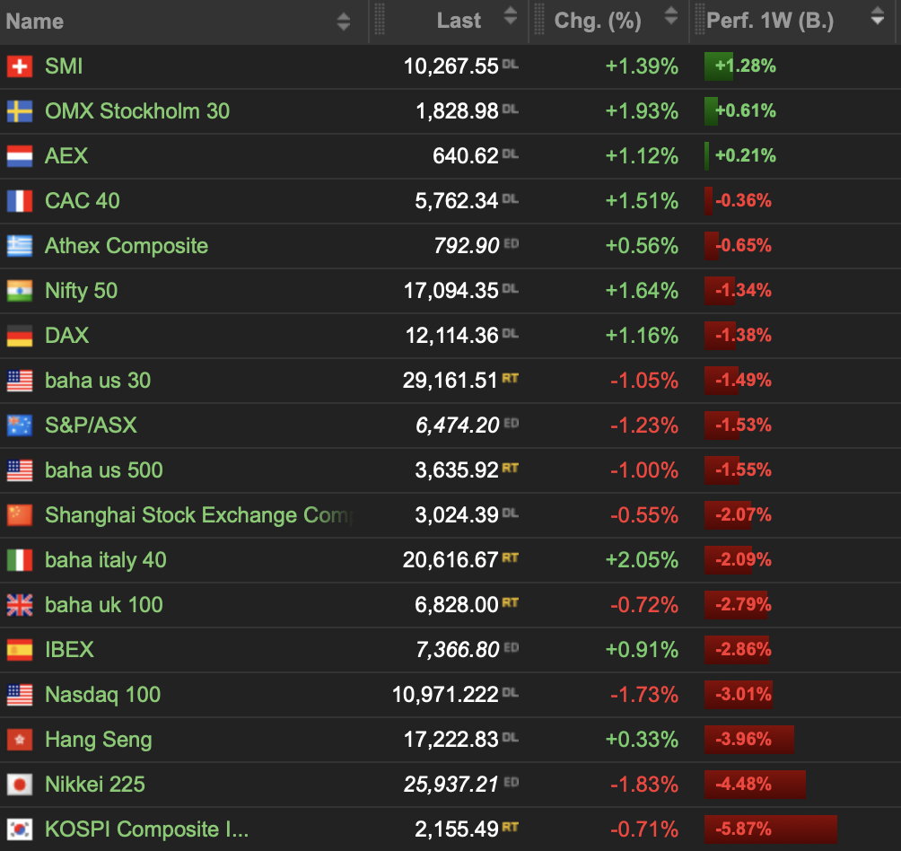This screenshot has height=851, width=901.
Task: Click the Hong Kong flag beside Hang Seng
Action: click(x=20, y=740)
